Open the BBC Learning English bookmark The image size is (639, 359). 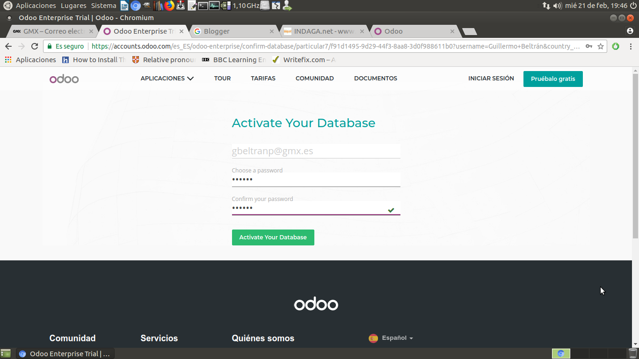coord(234,60)
